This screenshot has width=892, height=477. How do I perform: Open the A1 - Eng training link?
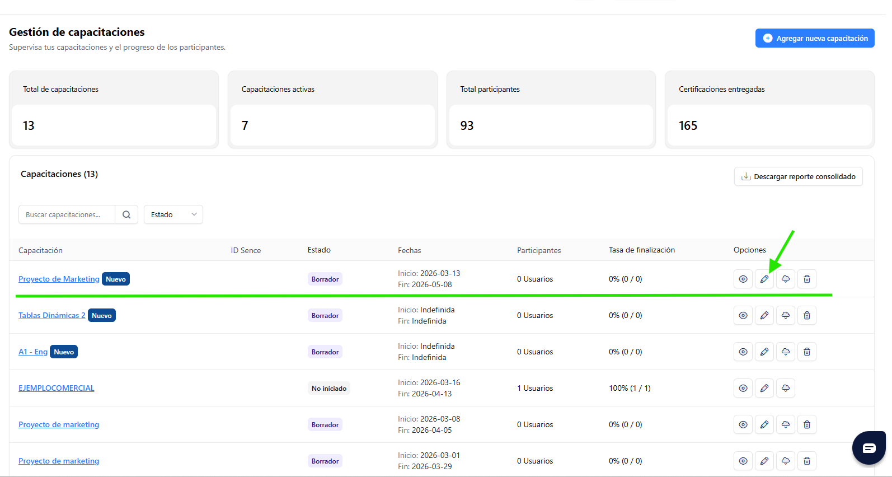pos(33,352)
